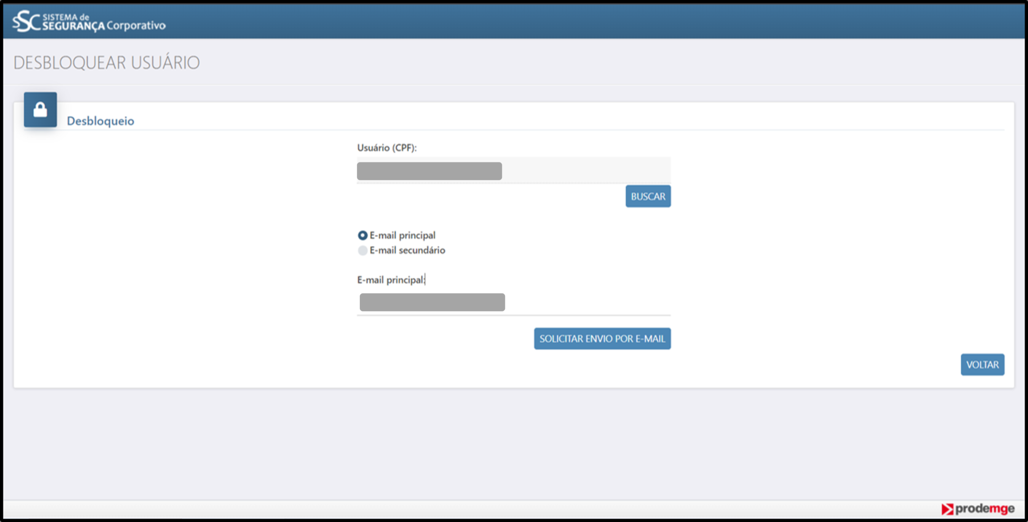Click the E-mail principal option label text
The height and width of the screenshot is (522, 1028).
pos(402,235)
